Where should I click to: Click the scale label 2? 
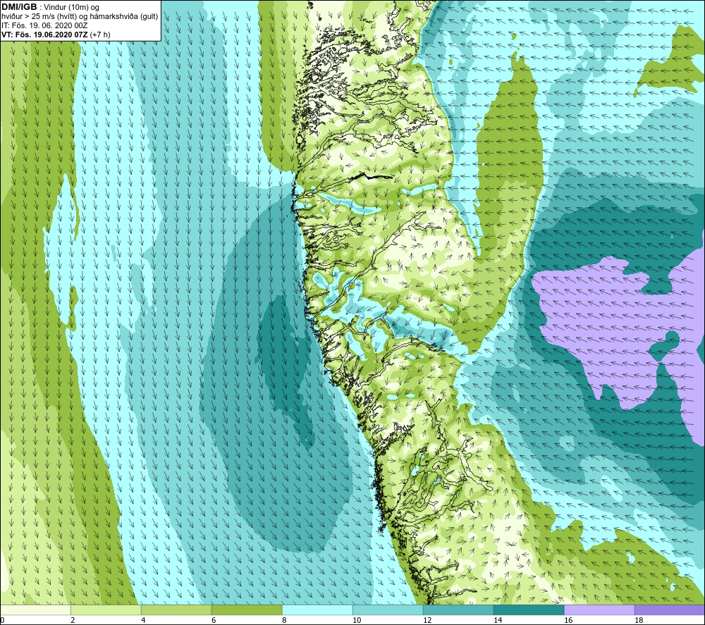[73, 620]
